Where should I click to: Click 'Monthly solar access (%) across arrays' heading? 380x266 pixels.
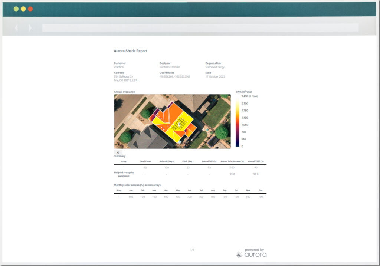point(137,185)
